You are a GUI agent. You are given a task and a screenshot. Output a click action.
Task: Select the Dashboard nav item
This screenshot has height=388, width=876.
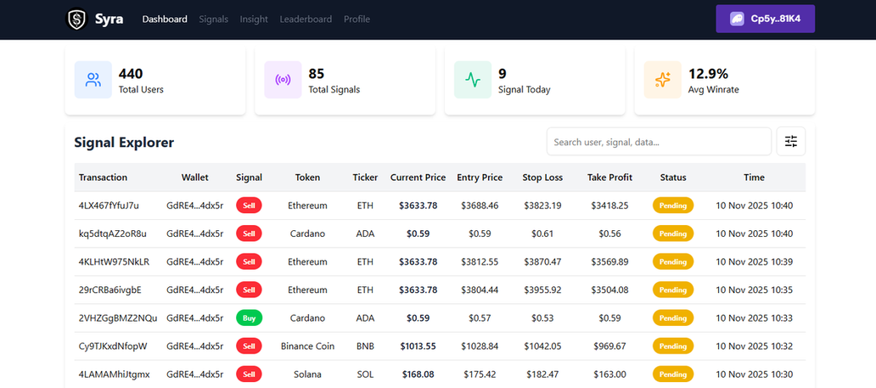pyautogui.click(x=165, y=20)
